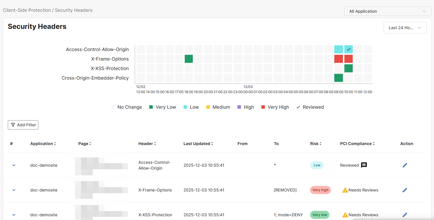Select the Low light-blue legend swatch

[185, 107]
